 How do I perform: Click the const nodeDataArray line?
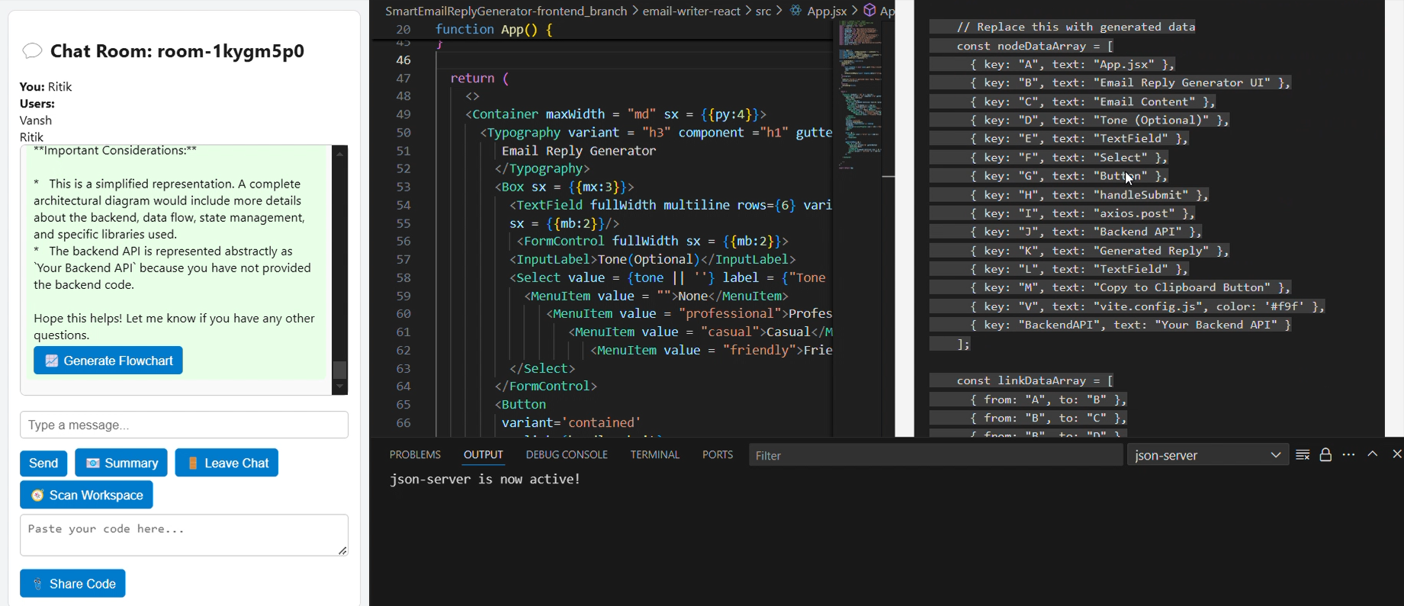pyautogui.click(x=1035, y=46)
